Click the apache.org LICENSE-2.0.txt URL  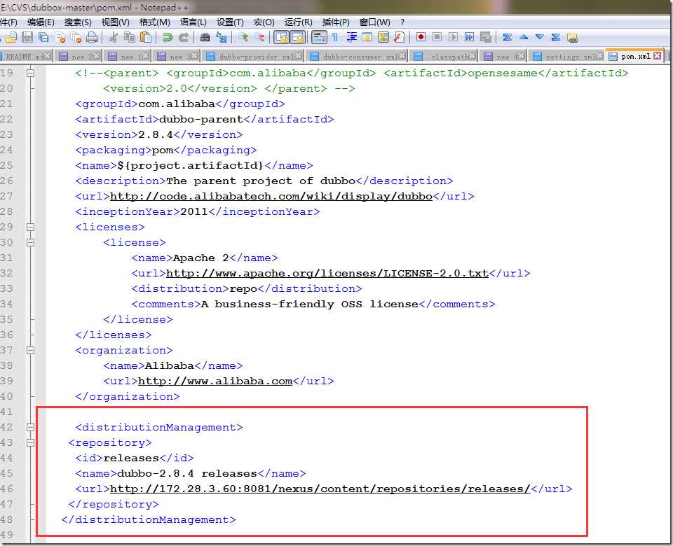point(327,274)
